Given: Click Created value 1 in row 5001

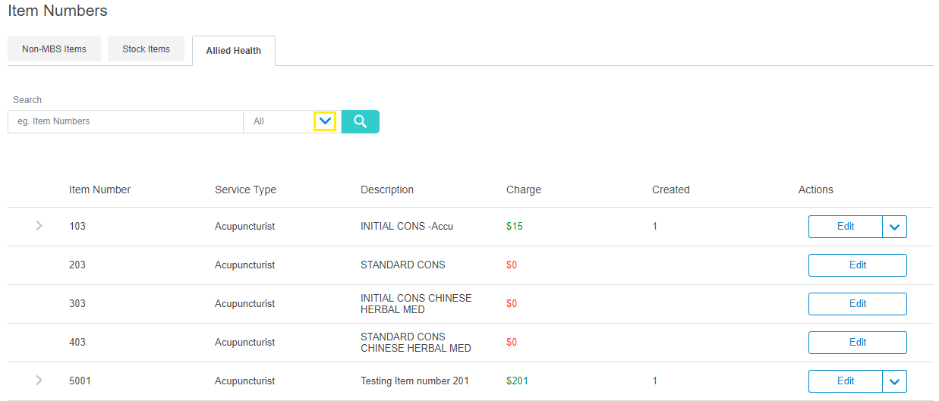Looking at the screenshot, I should tap(655, 381).
